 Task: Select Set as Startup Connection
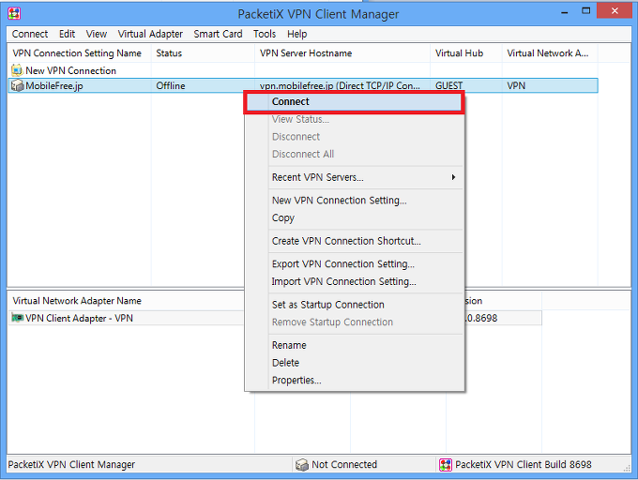[355, 305]
